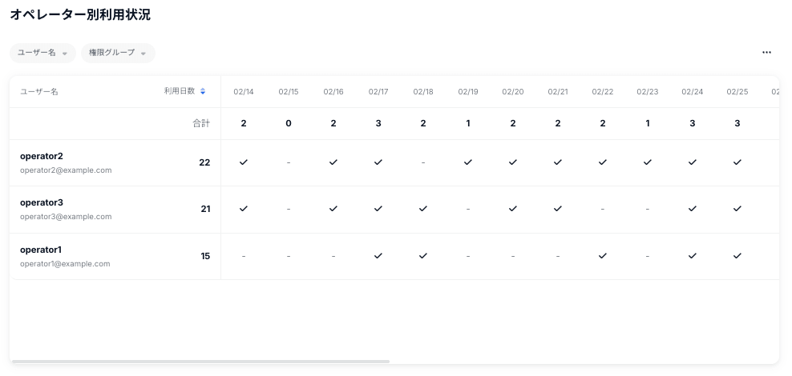Click operator3's checkmark under 02/25
Screen dimensions: 792x376
click(737, 209)
